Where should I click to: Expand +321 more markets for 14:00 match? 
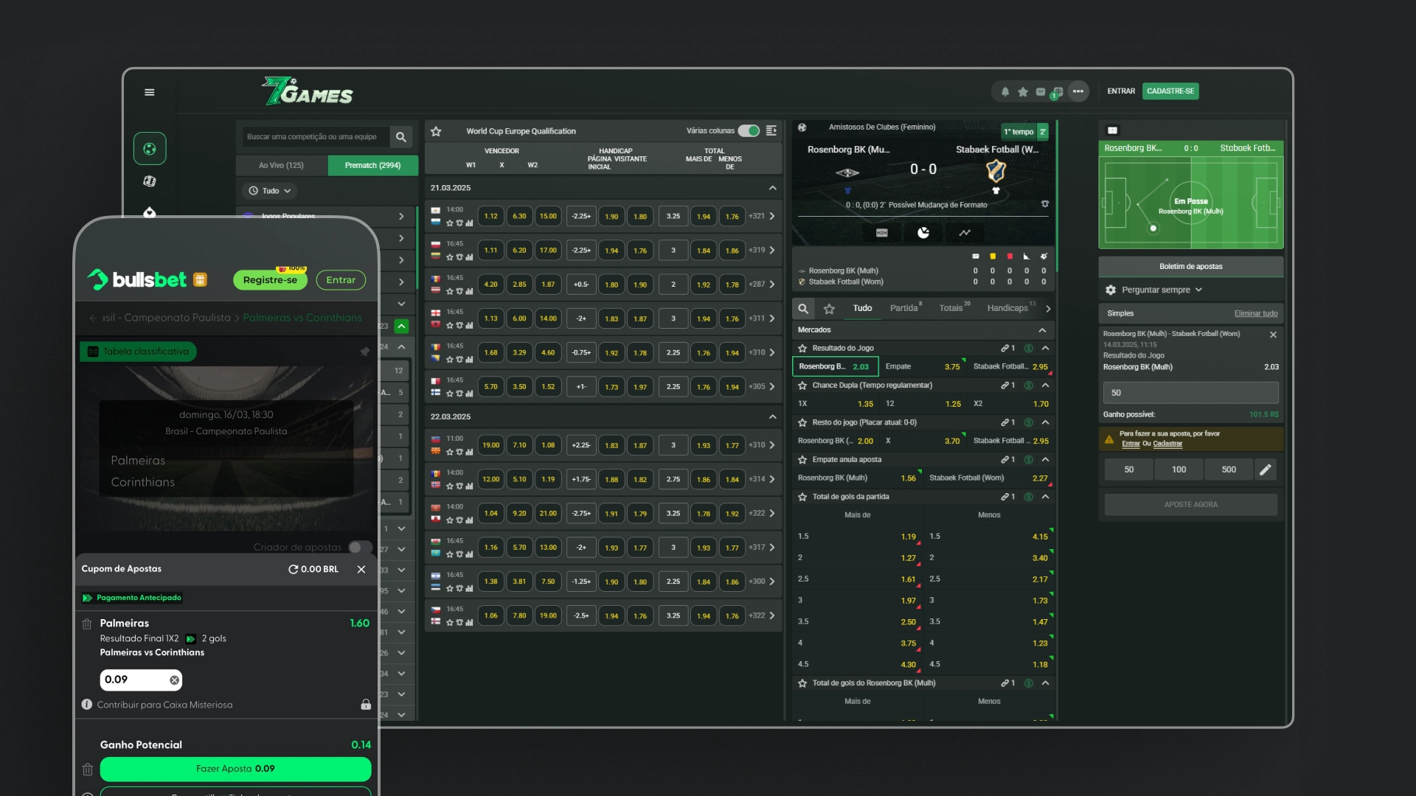point(762,217)
